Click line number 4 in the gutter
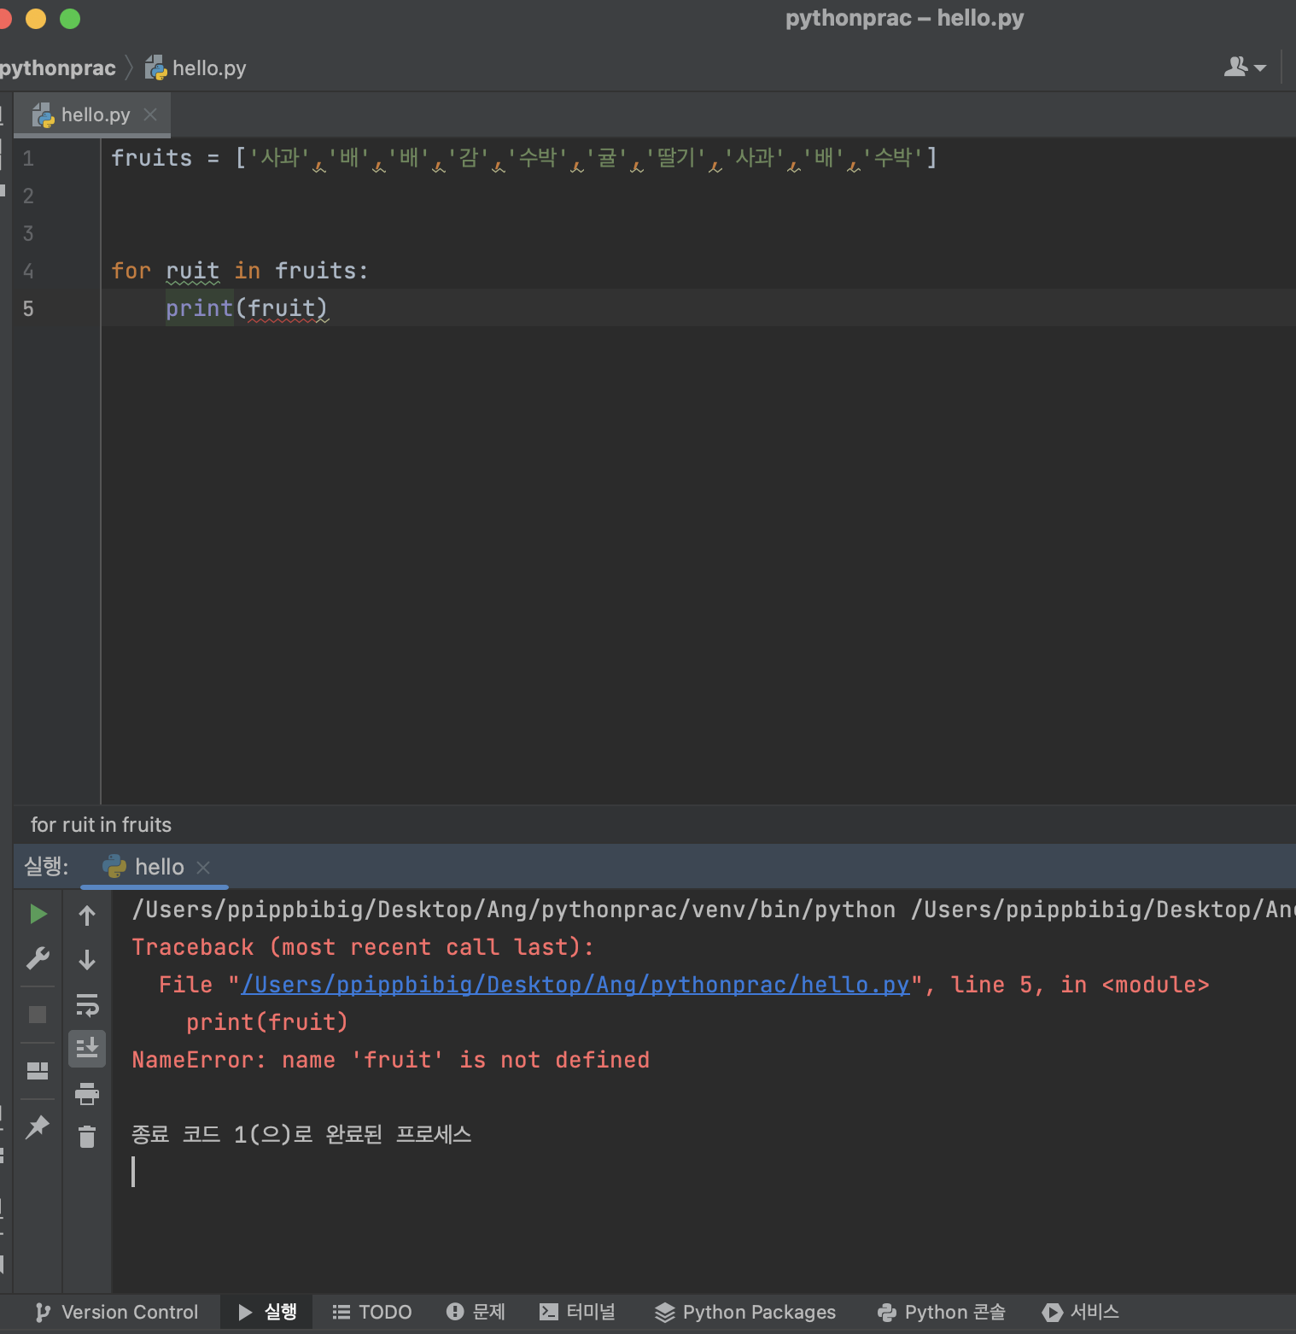1296x1334 pixels. [28, 271]
